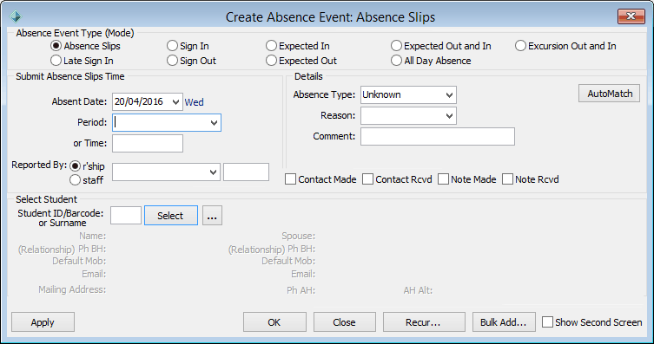Select the Late Sign In mode

56,61
